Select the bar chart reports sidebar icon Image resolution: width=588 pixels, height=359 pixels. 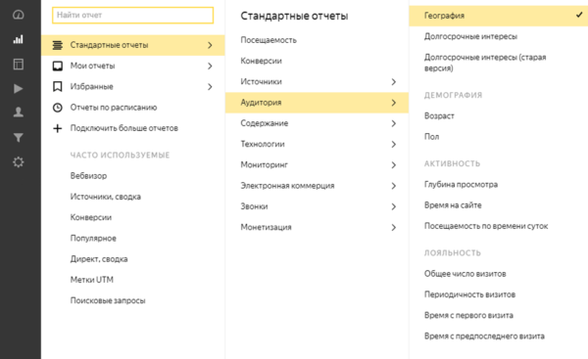pyautogui.click(x=18, y=39)
